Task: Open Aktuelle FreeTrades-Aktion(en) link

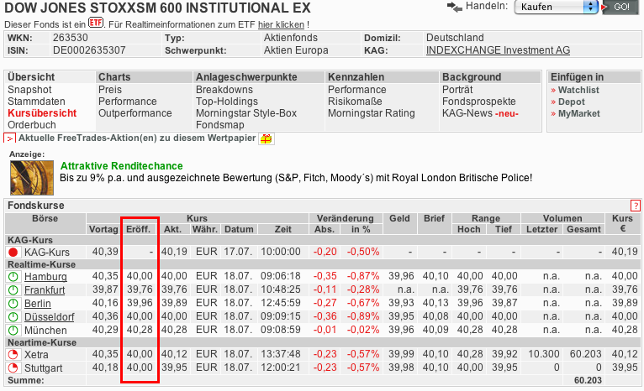Action: tap(137, 138)
